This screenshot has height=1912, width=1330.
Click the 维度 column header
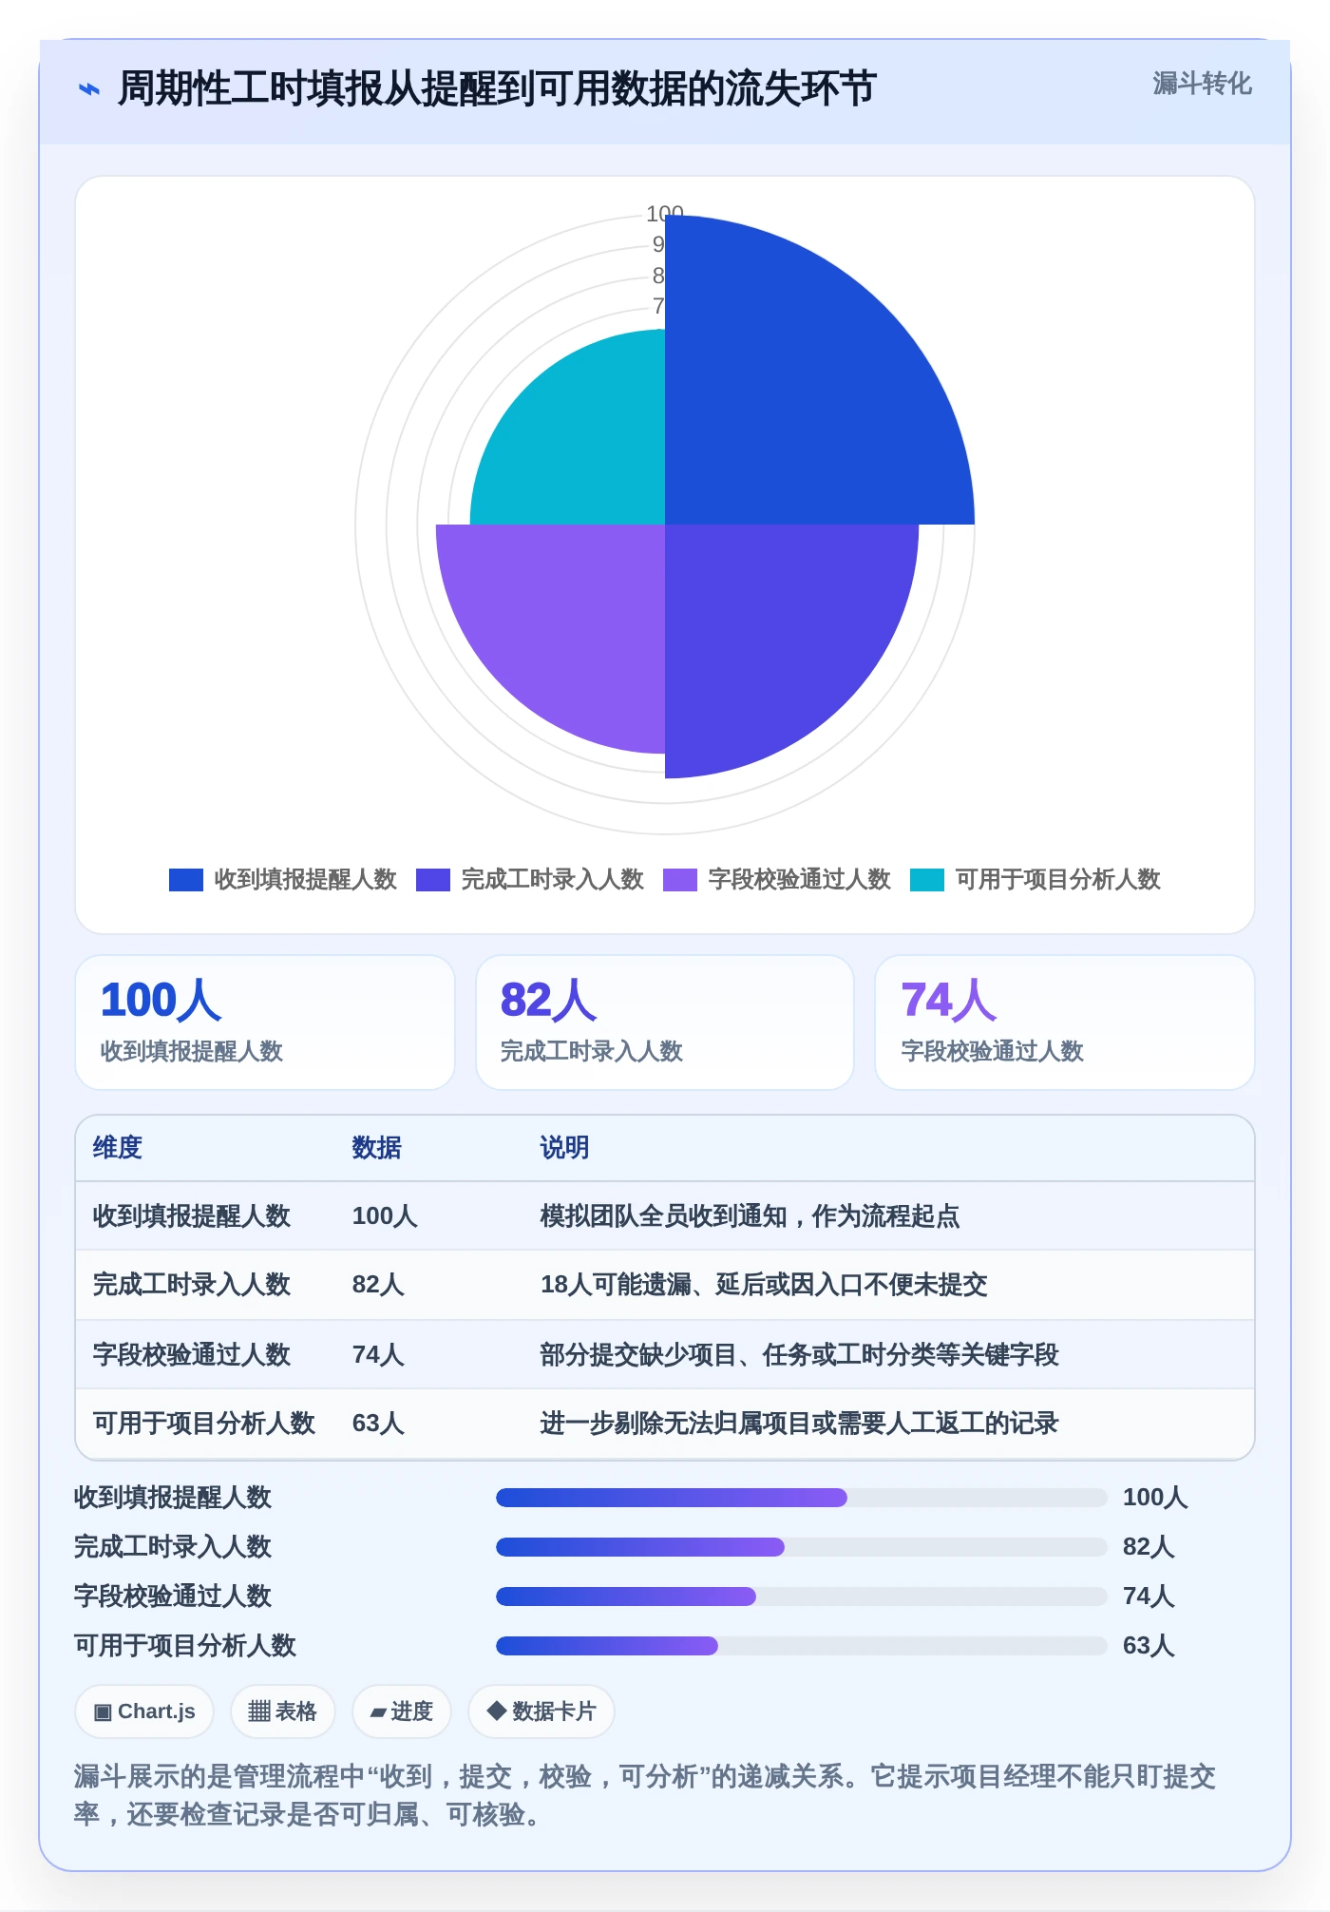pyautogui.click(x=118, y=1148)
